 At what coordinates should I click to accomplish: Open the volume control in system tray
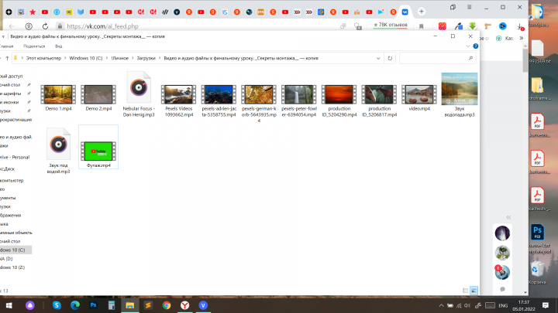[467, 305]
